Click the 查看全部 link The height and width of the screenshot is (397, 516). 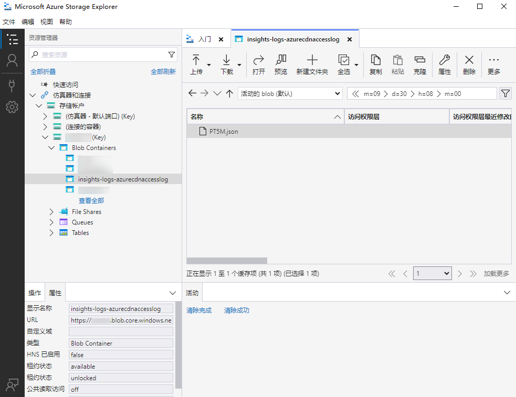(x=91, y=201)
